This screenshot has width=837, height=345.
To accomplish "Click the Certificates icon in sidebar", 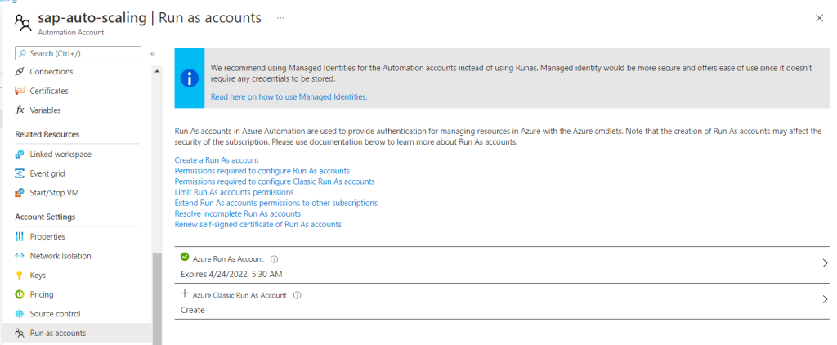I will (x=20, y=91).
